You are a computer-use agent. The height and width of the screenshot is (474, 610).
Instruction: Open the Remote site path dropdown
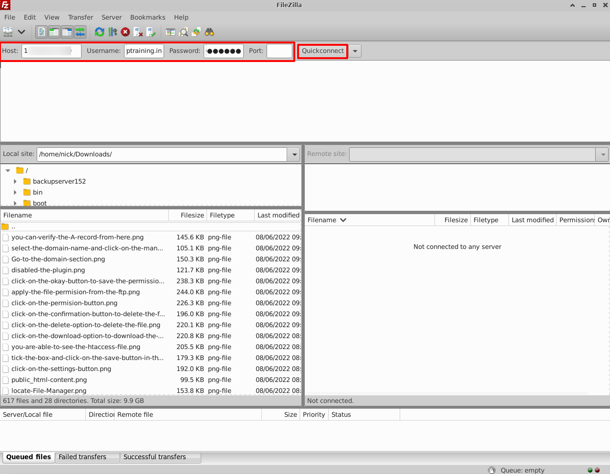tap(603, 155)
